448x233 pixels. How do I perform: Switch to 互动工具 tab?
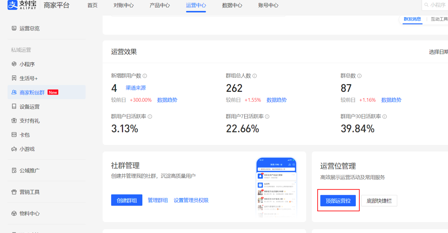tap(439, 19)
